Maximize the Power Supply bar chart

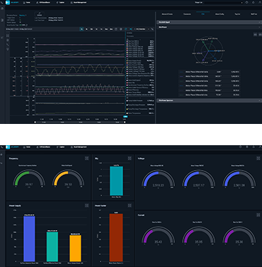(x=86, y=205)
